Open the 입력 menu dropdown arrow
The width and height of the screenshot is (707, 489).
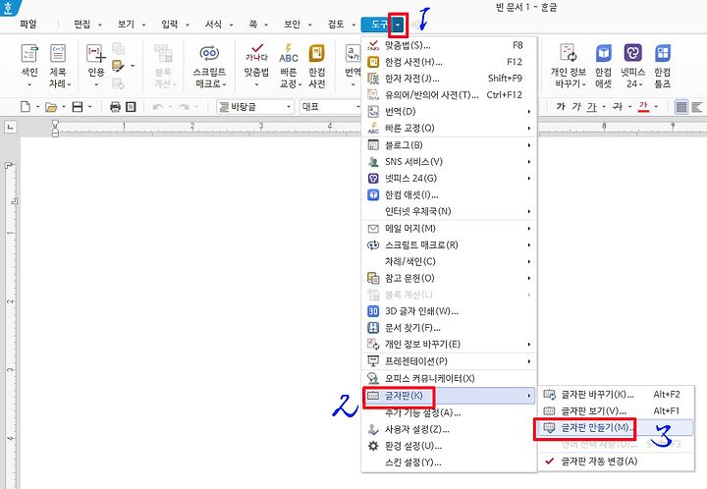coord(188,25)
